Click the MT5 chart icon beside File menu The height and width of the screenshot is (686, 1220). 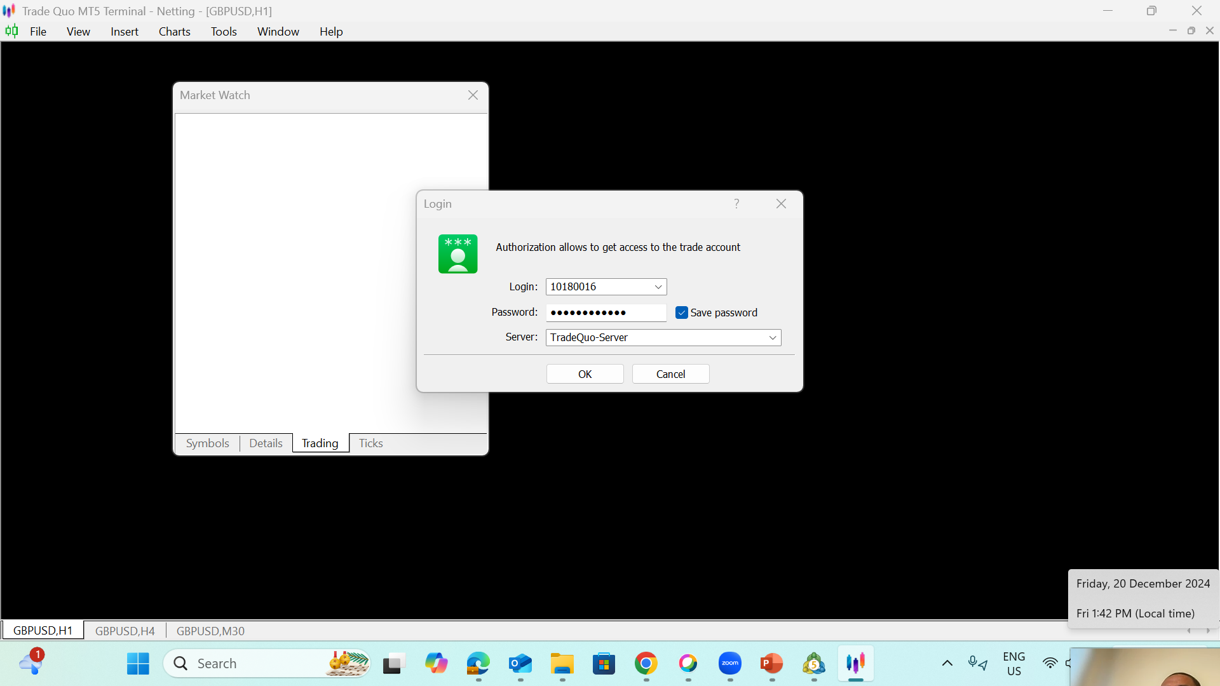pyautogui.click(x=11, y=31)
